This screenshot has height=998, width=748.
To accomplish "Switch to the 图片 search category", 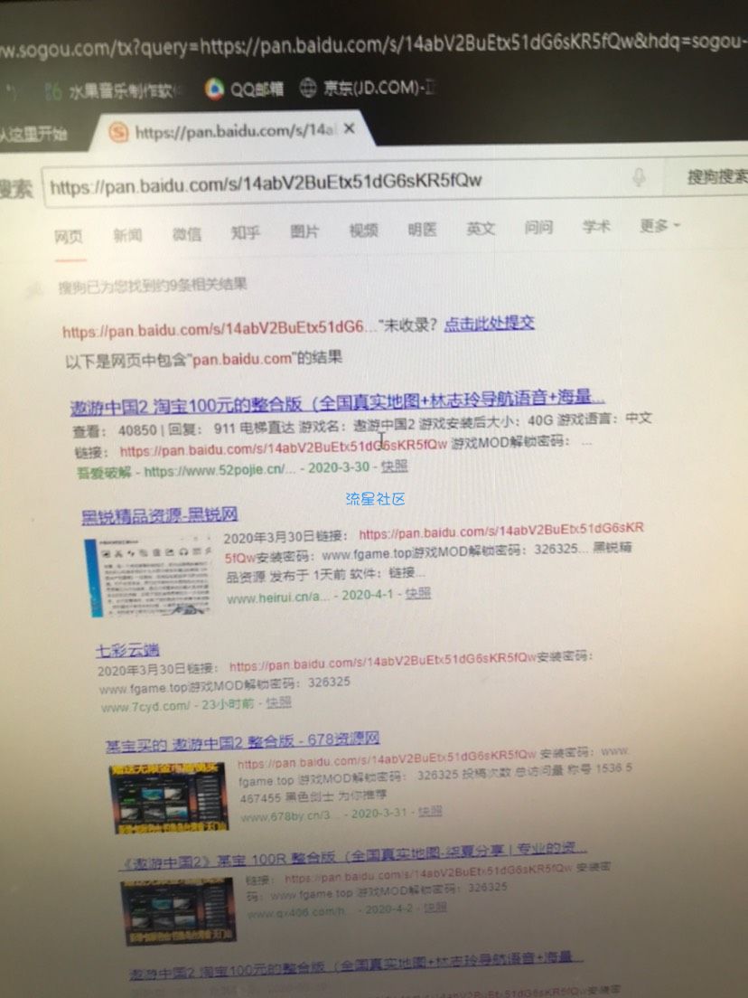I will (x=304, y=231).
